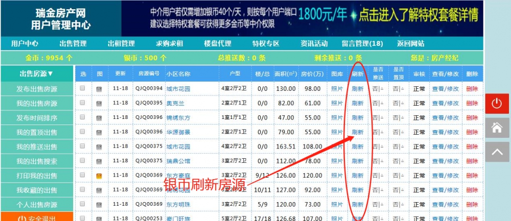Go to 留言管理(18) in the navigation bar

362,43
